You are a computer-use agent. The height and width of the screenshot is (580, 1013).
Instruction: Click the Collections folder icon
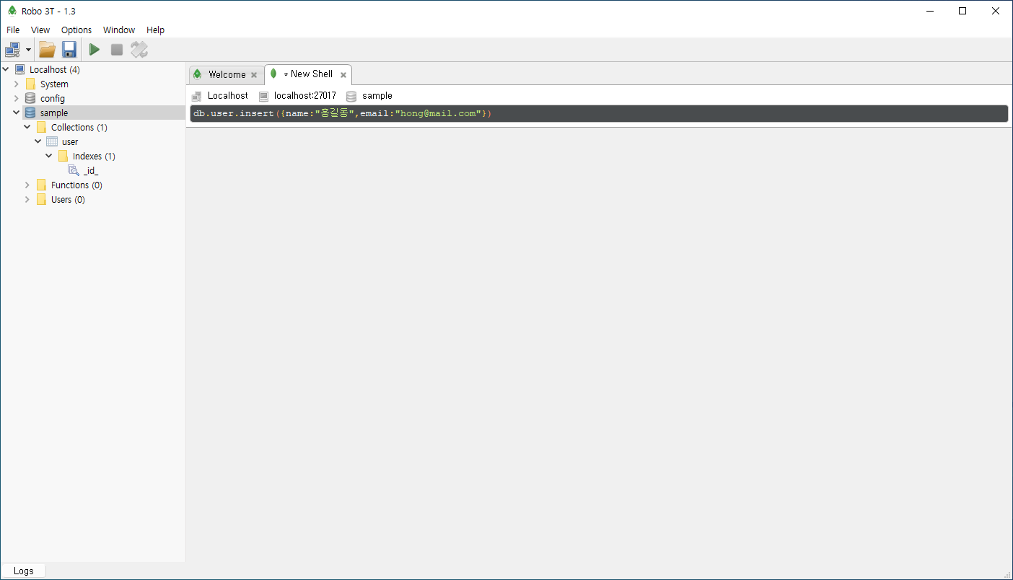point(41,127)
